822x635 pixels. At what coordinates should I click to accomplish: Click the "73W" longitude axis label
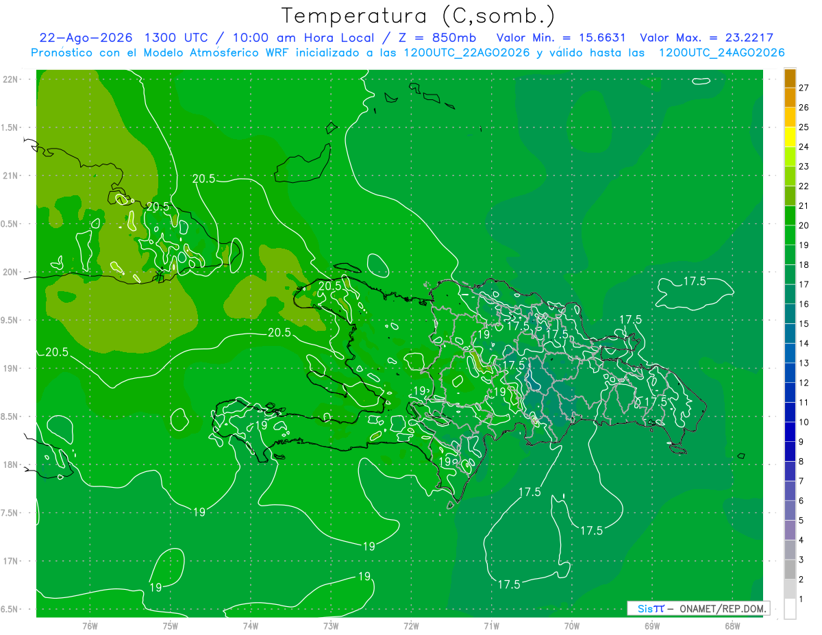[x=331, y=625]
